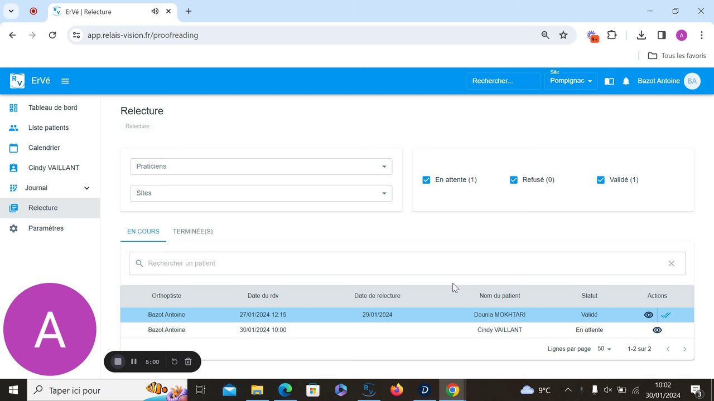Select the EN COURS tab
This screenshot has width=714, height=401.
pos(143,232)
